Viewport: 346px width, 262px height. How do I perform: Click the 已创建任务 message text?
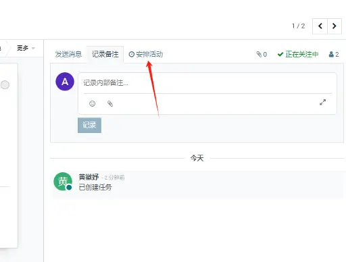click(95, 187)
